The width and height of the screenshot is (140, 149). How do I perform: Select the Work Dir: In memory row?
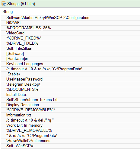click(x=70, y=125)
